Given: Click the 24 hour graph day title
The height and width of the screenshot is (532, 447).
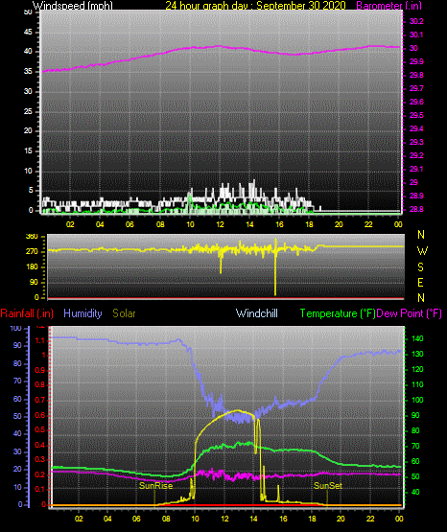Looking at the screenshot, I should [255, 6].
